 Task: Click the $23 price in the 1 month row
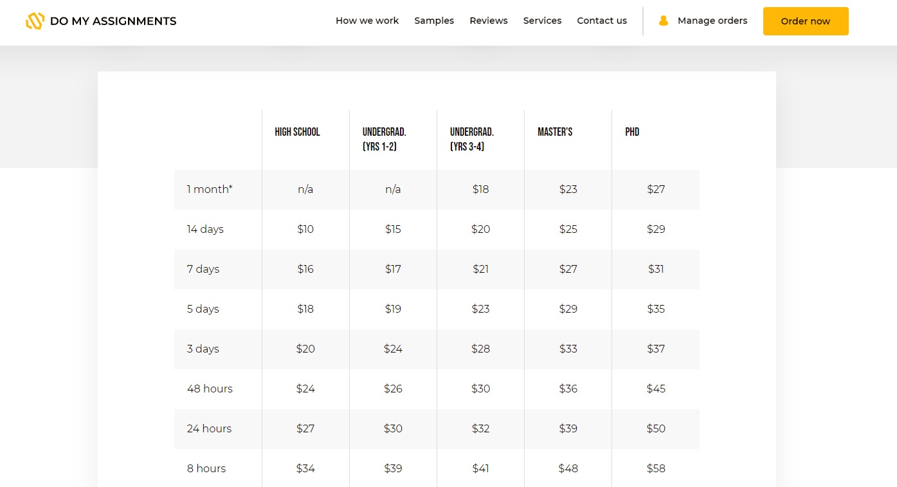click(568, 189)
